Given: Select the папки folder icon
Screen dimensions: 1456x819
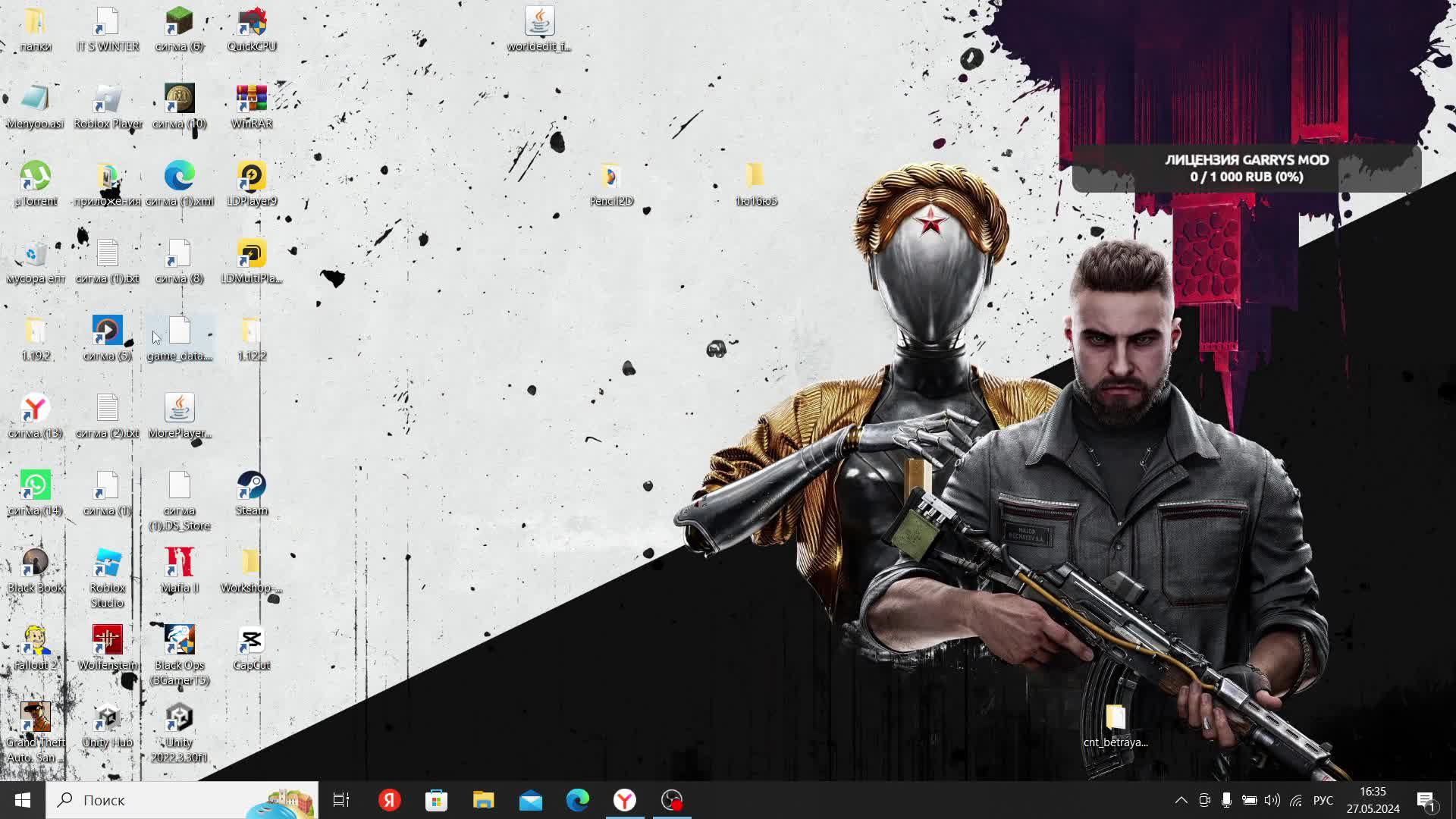Looking at the screenshot, I should click(x=36, y=30).
